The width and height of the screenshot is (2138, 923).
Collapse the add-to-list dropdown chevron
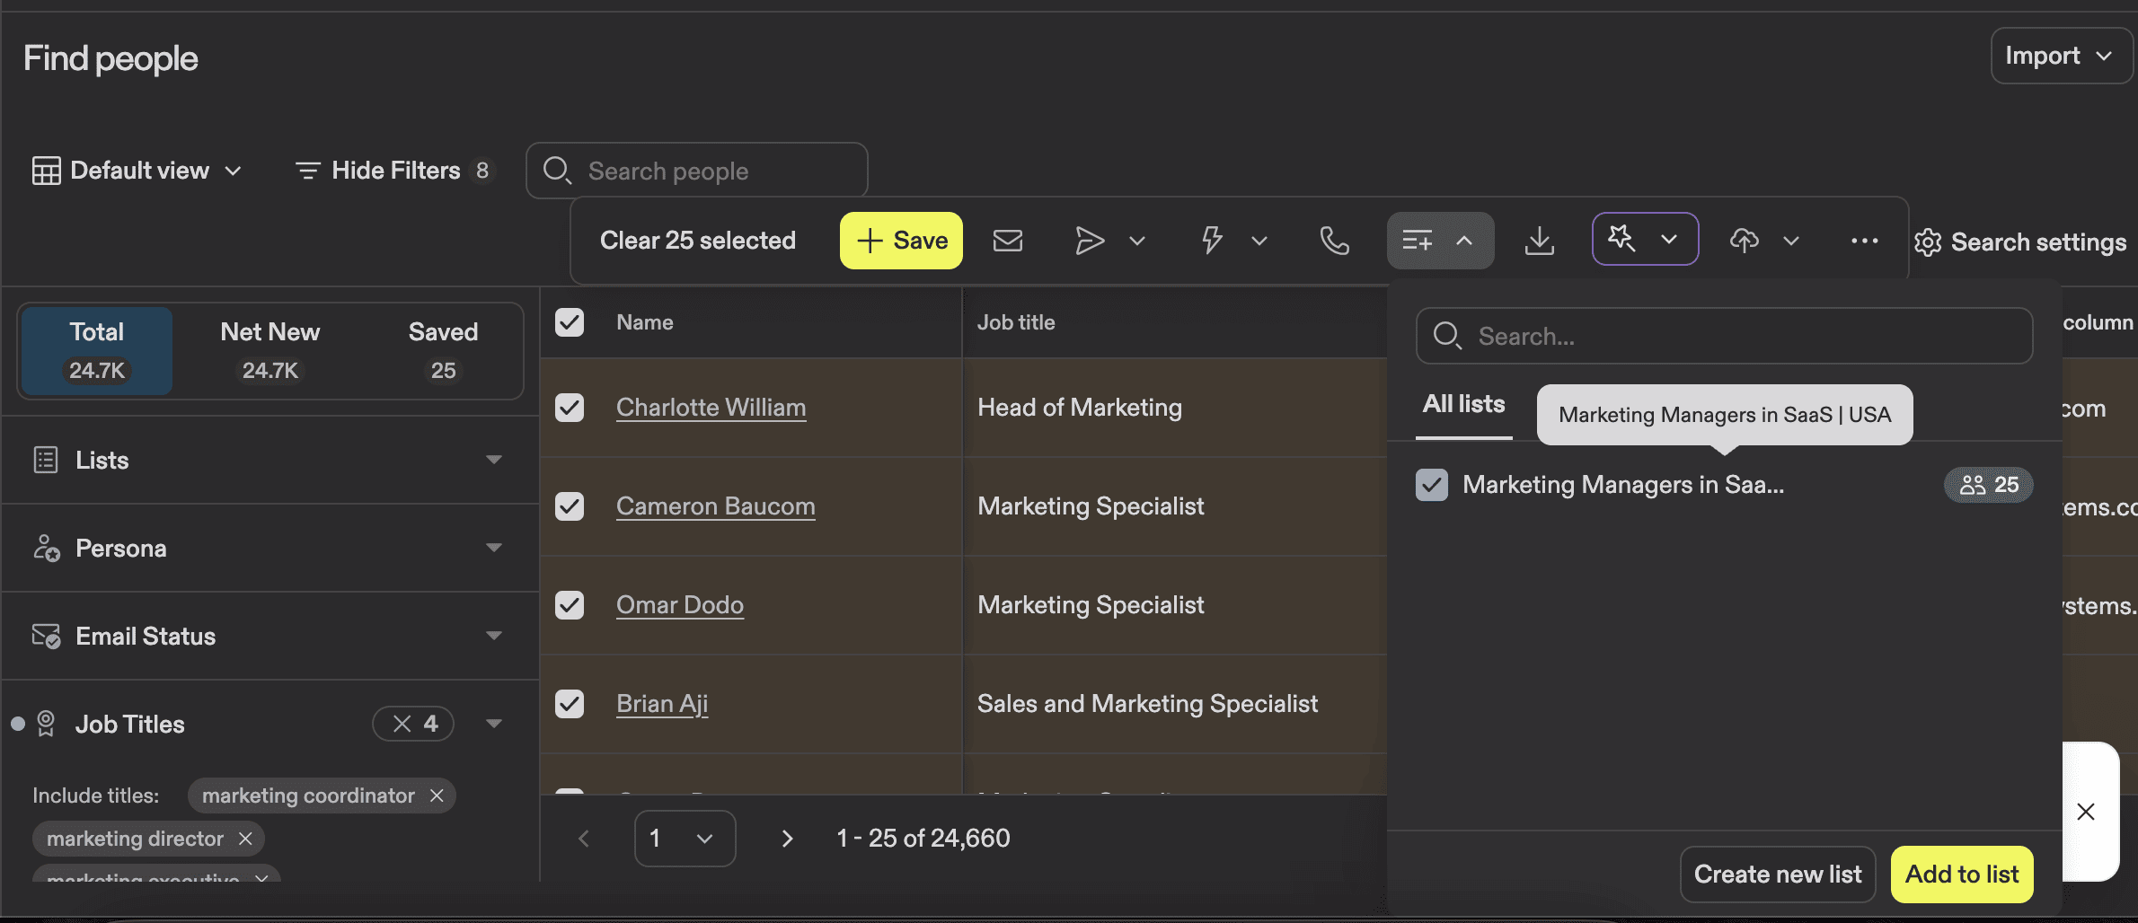click(x=1464, y=241)
